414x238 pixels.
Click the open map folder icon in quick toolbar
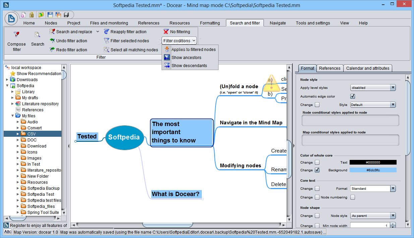pos(41,15)
